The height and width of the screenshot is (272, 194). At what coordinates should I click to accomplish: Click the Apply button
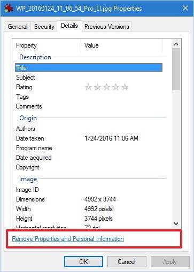(170, 261)
